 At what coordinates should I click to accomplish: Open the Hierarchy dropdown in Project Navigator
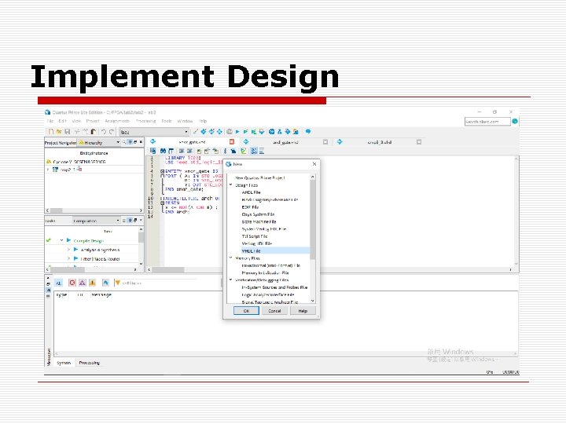[x=99, y=142]
